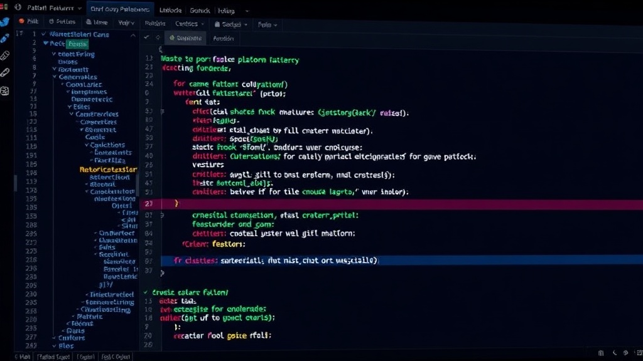Click the leftmost status bar icon at bottom right
This screenshot has width=643, height=361.
pyautogui.click(x=601, y=353)
